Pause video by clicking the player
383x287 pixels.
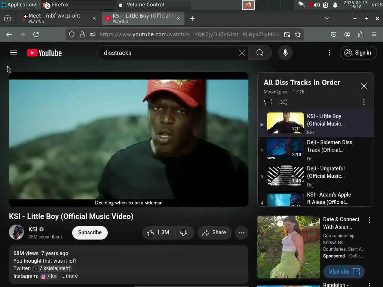[x=129, y=139]
